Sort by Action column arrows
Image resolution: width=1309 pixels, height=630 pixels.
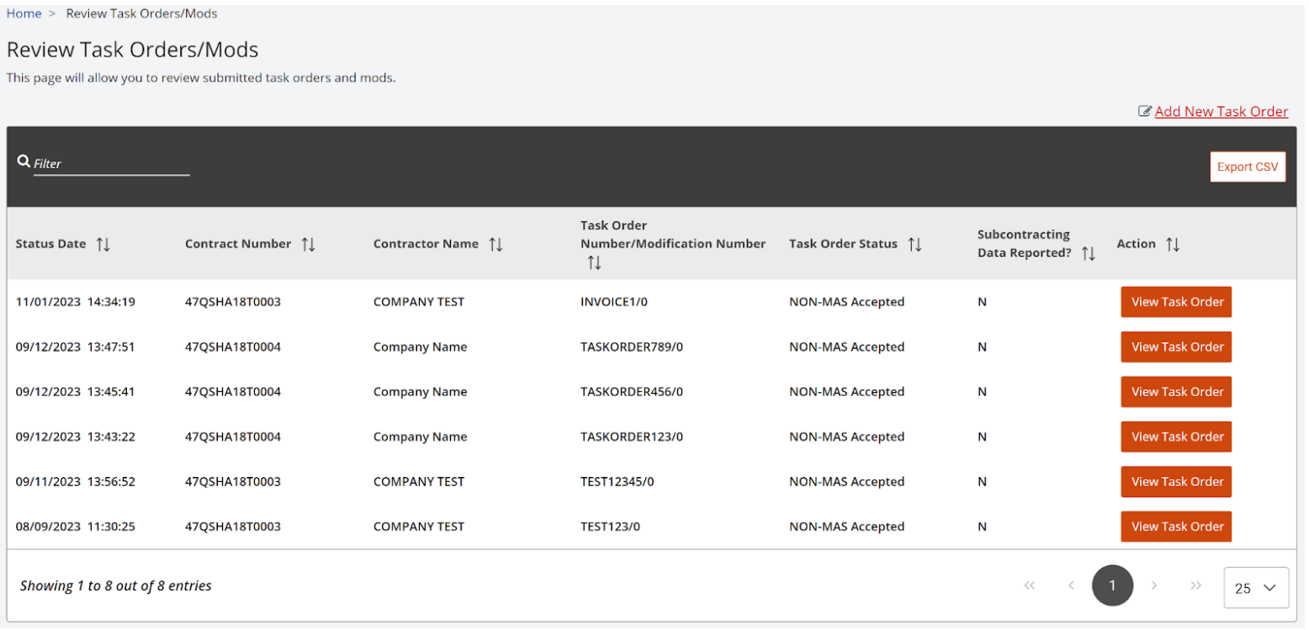click(x=1173, y=244)
